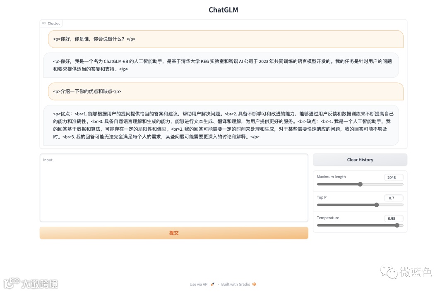This screenshot has height=292, width=447.
Task: Click the bot reply mentioning ChatGLM-6B
Action: (221, 65)
